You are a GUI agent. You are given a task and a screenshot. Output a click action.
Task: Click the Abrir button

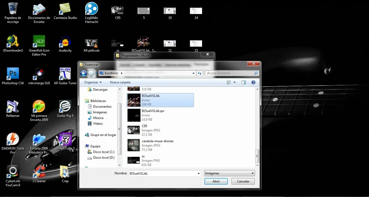click(x=216, y=181)
